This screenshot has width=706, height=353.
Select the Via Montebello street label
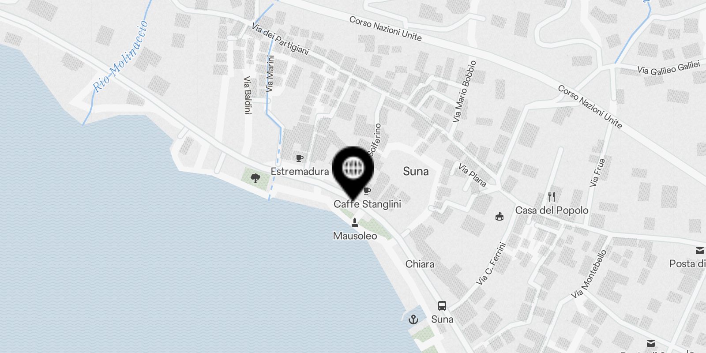589,274
